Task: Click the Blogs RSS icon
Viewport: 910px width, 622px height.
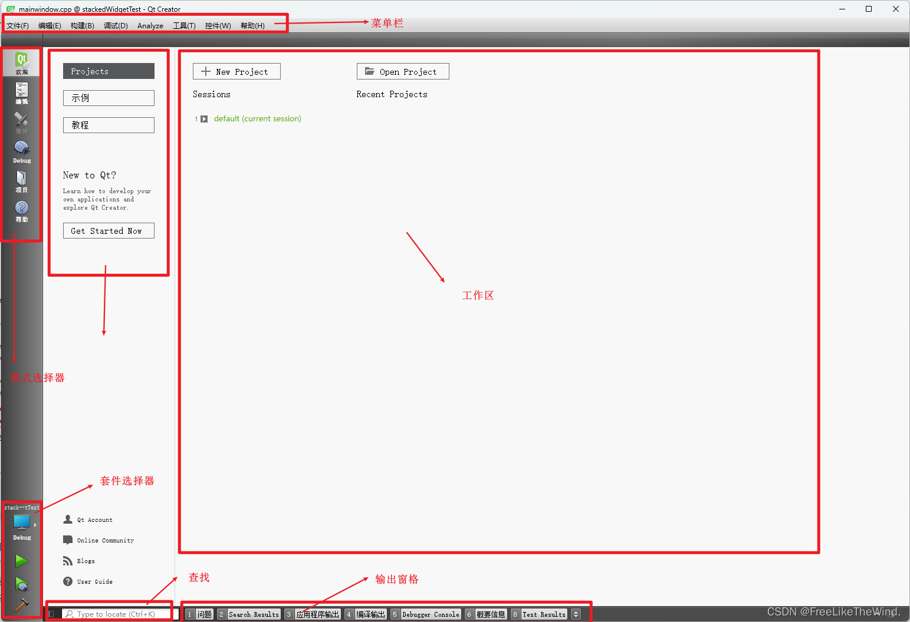Action: point(68,561)
